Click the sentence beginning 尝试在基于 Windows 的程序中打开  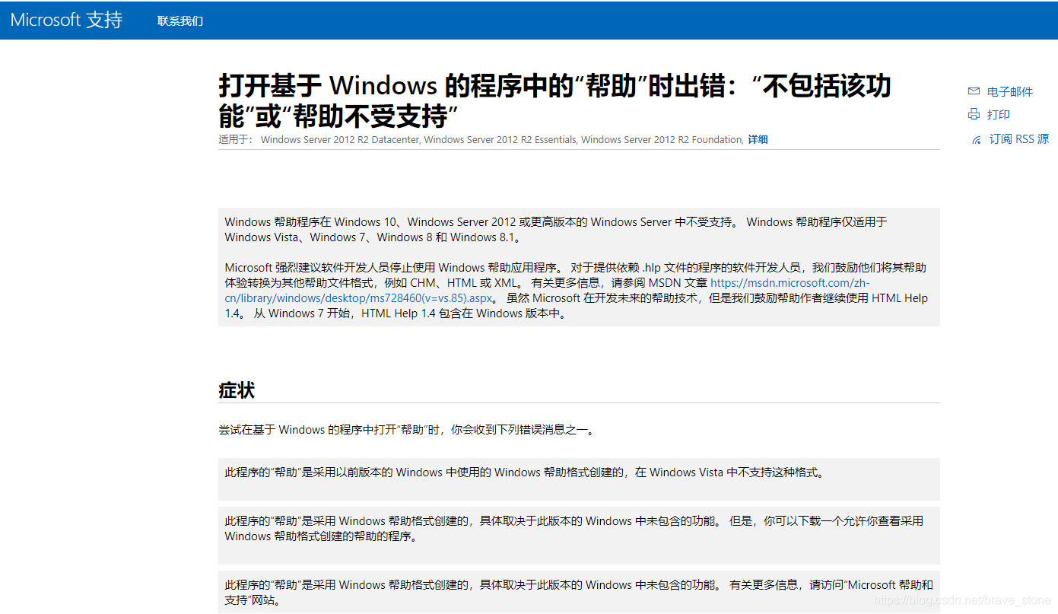coord(406,430)
